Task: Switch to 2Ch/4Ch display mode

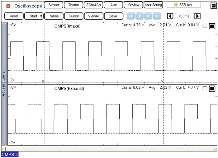Action: click(93, 5)
